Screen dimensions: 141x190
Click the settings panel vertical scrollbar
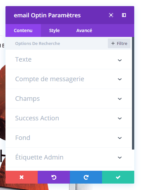(133, 93)
